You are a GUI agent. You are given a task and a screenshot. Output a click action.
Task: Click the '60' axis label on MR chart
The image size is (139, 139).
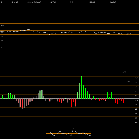point(136,87)
